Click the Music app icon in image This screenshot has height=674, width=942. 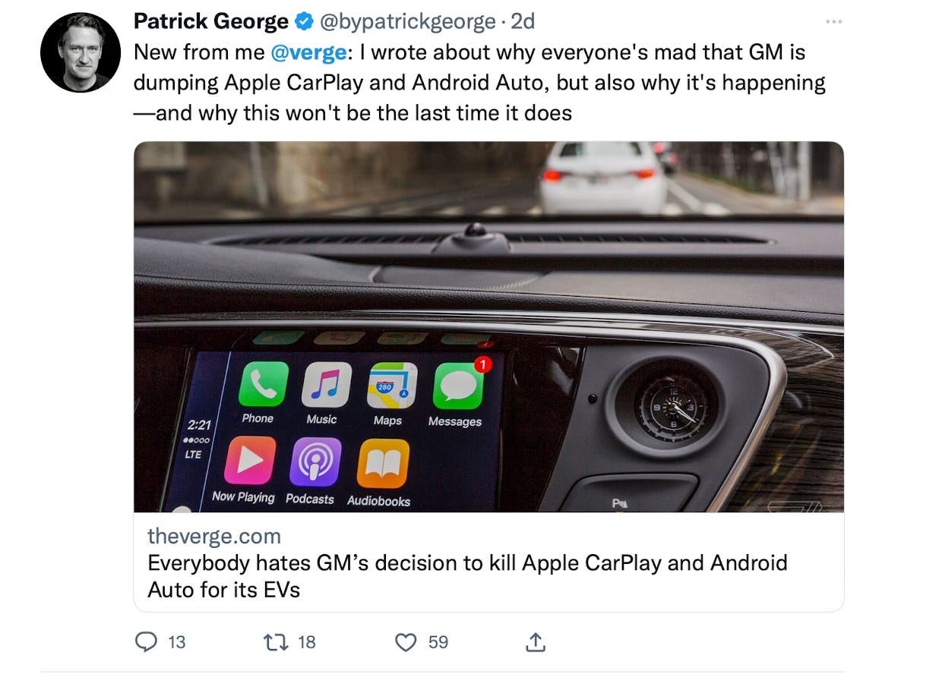point(327,386)
